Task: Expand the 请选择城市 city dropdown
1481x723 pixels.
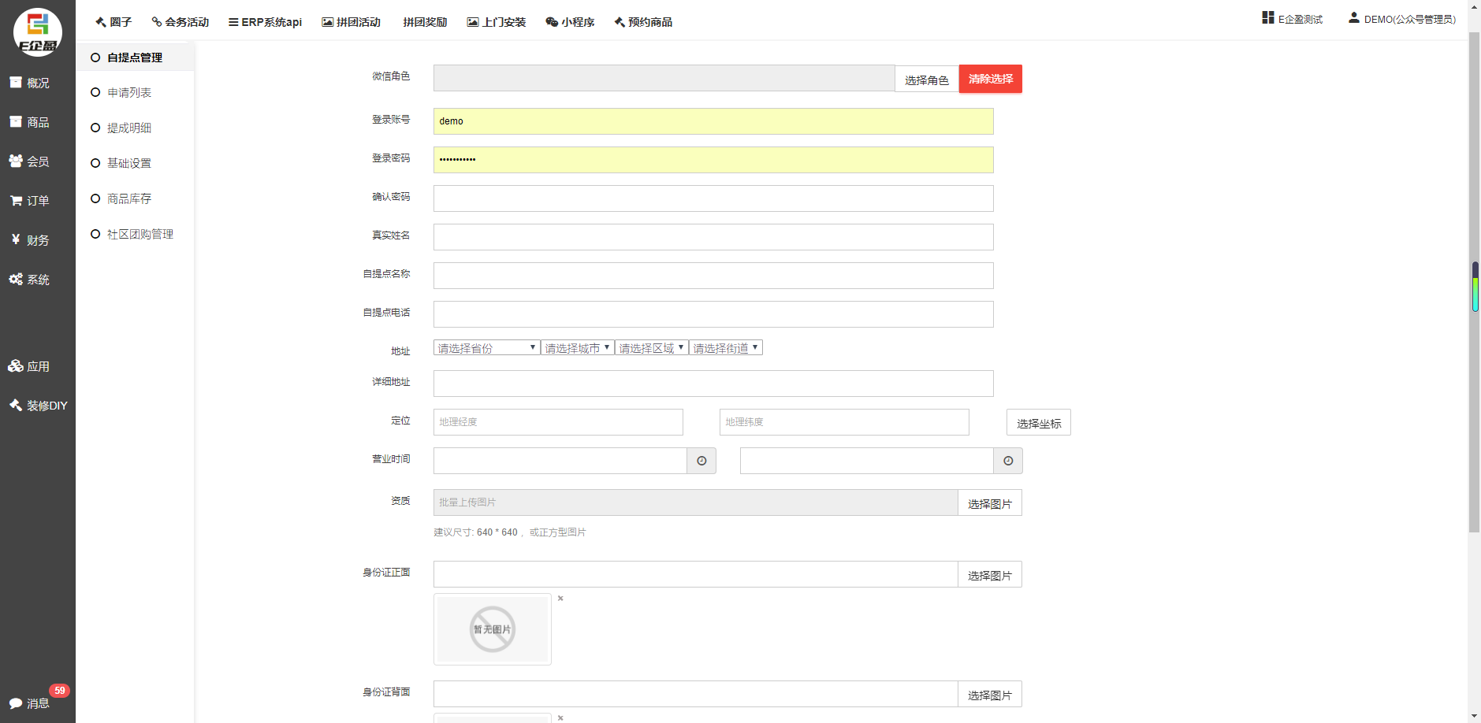Action: (x=577, y=348)
